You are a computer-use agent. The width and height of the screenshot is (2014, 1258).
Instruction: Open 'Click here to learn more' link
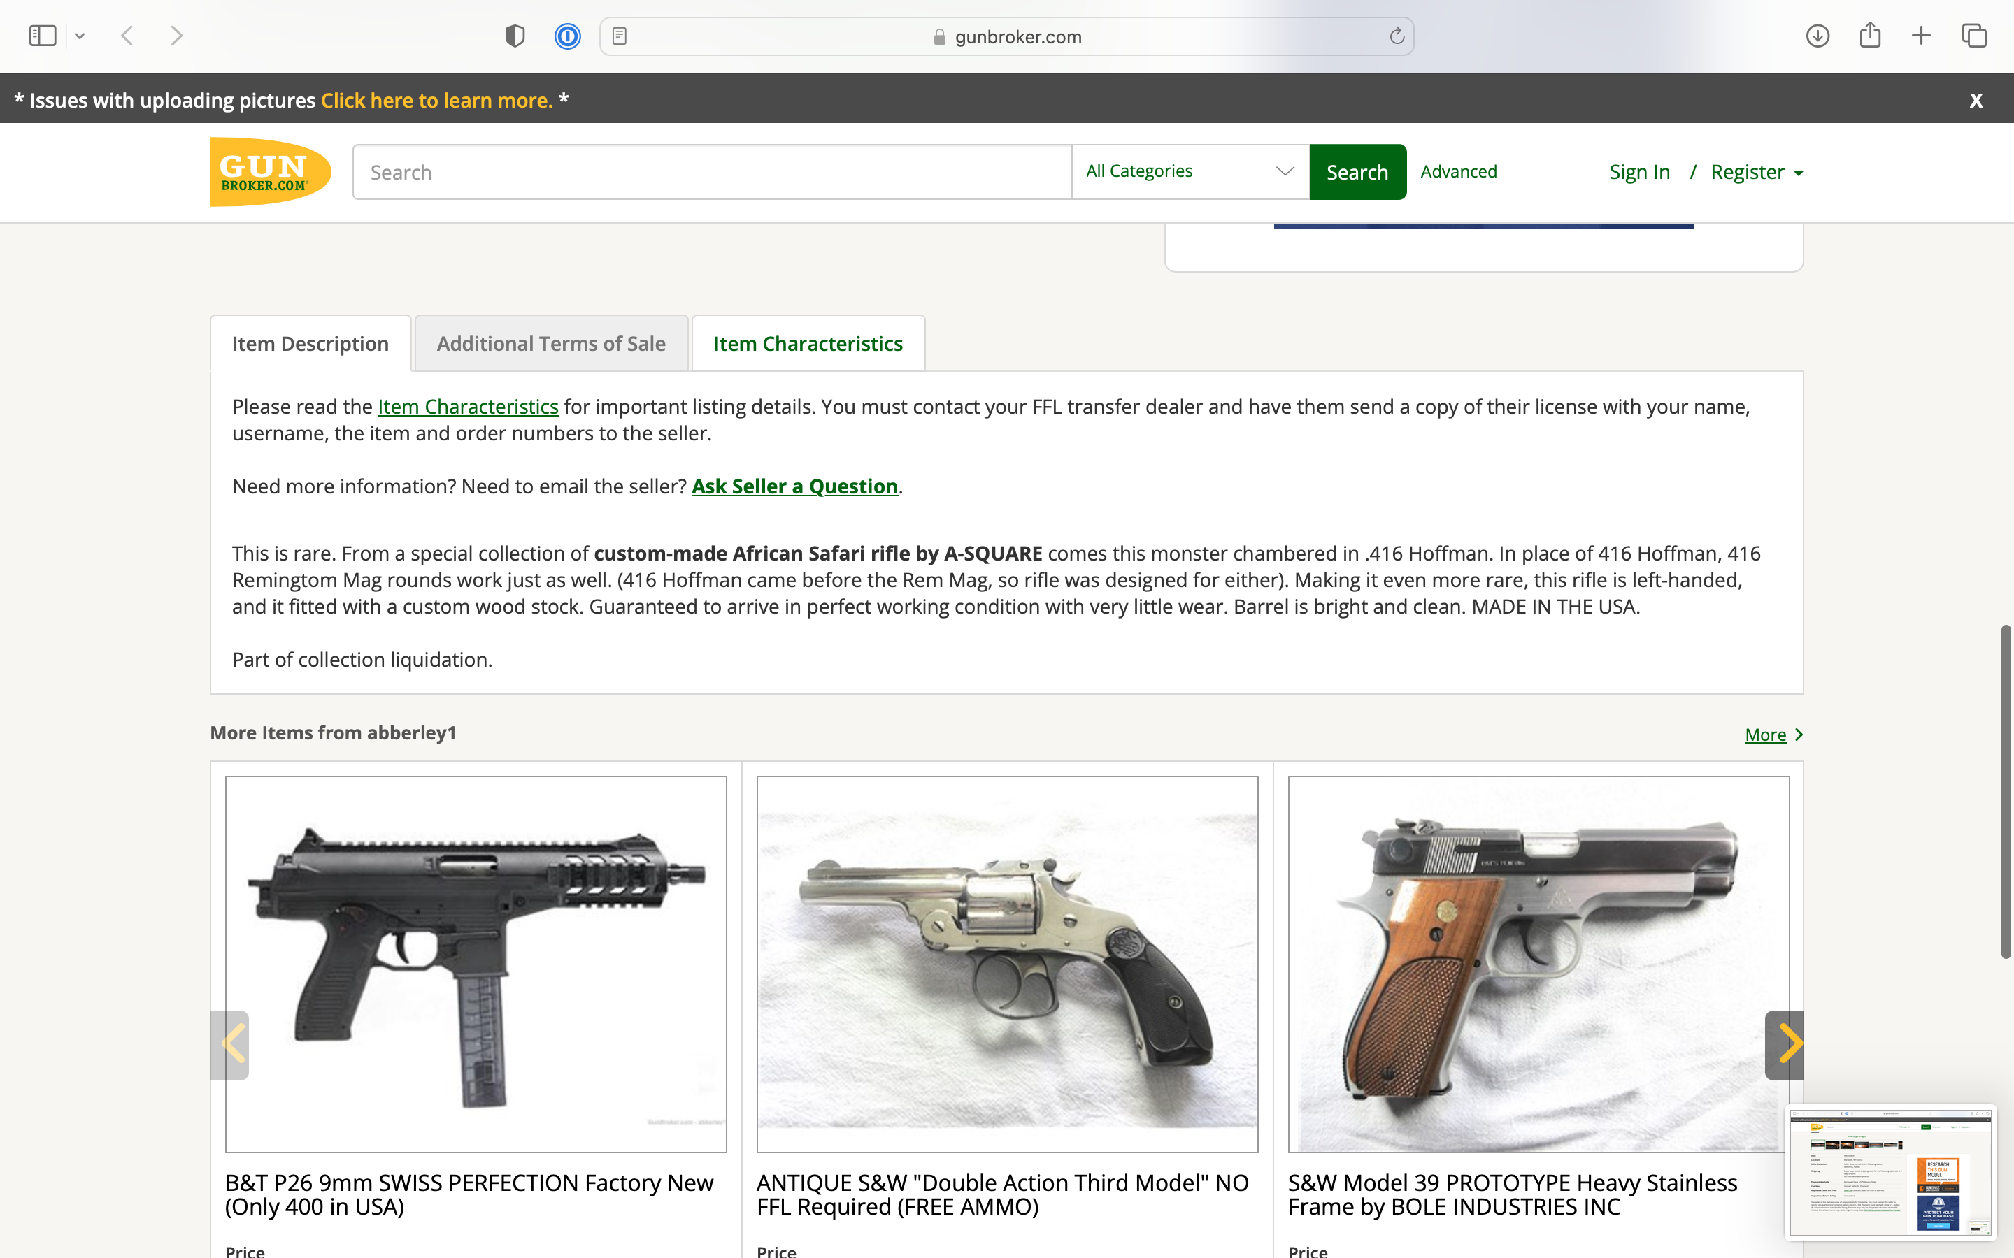pos(437,101)
